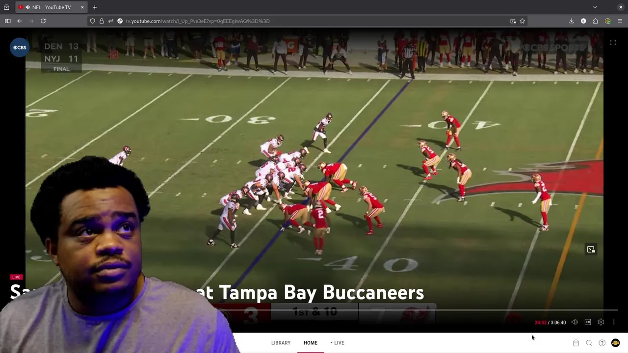The image size is (628, 353).
Task: Expand the list all tabs dropdown
Action: tap(595, 7)
